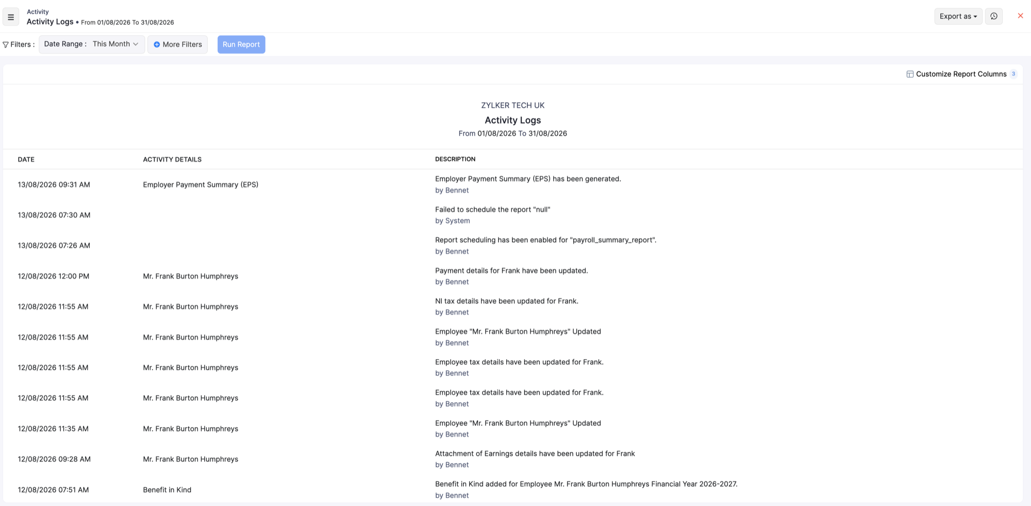Click the 'Failed to schedule the report' description
The image size is (1031, 506).
tap(493, 210)
